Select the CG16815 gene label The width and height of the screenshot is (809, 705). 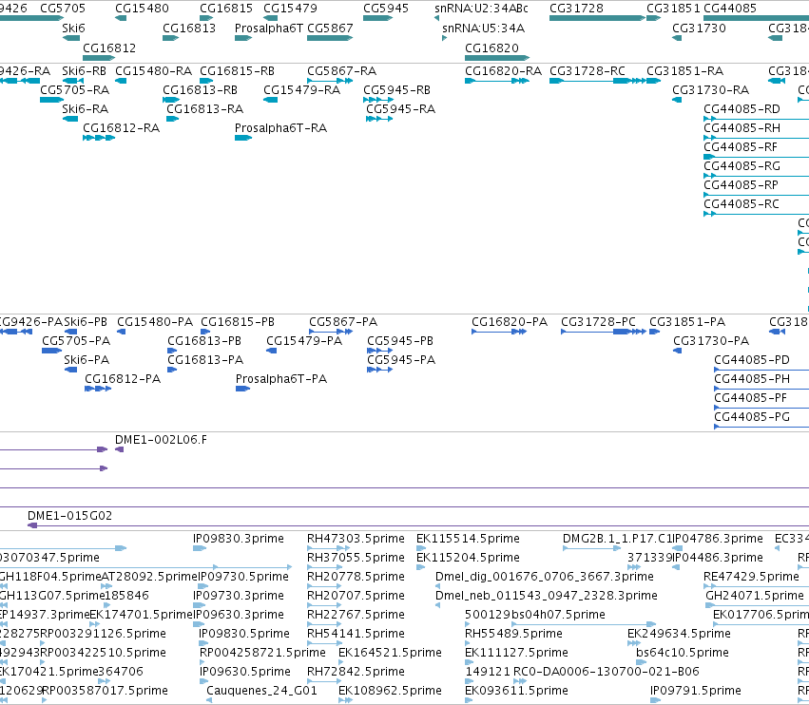tap(226, 9)
